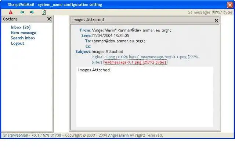
Task: Click New message link
Action: point(23,33)
